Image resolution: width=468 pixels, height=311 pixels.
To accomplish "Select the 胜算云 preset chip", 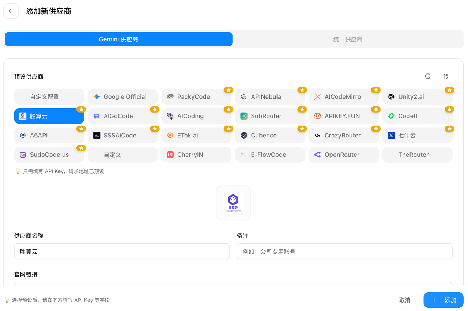I will tap(49, 116).
